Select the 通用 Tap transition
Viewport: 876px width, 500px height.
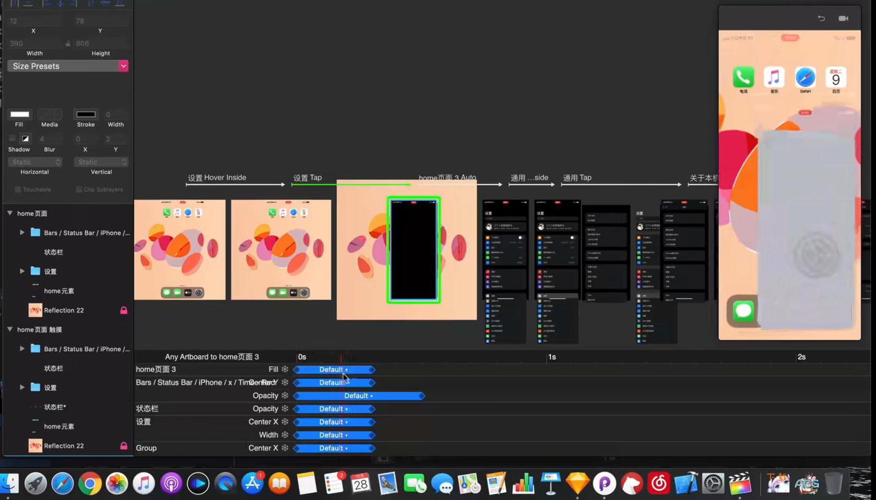tap(621, 184)
